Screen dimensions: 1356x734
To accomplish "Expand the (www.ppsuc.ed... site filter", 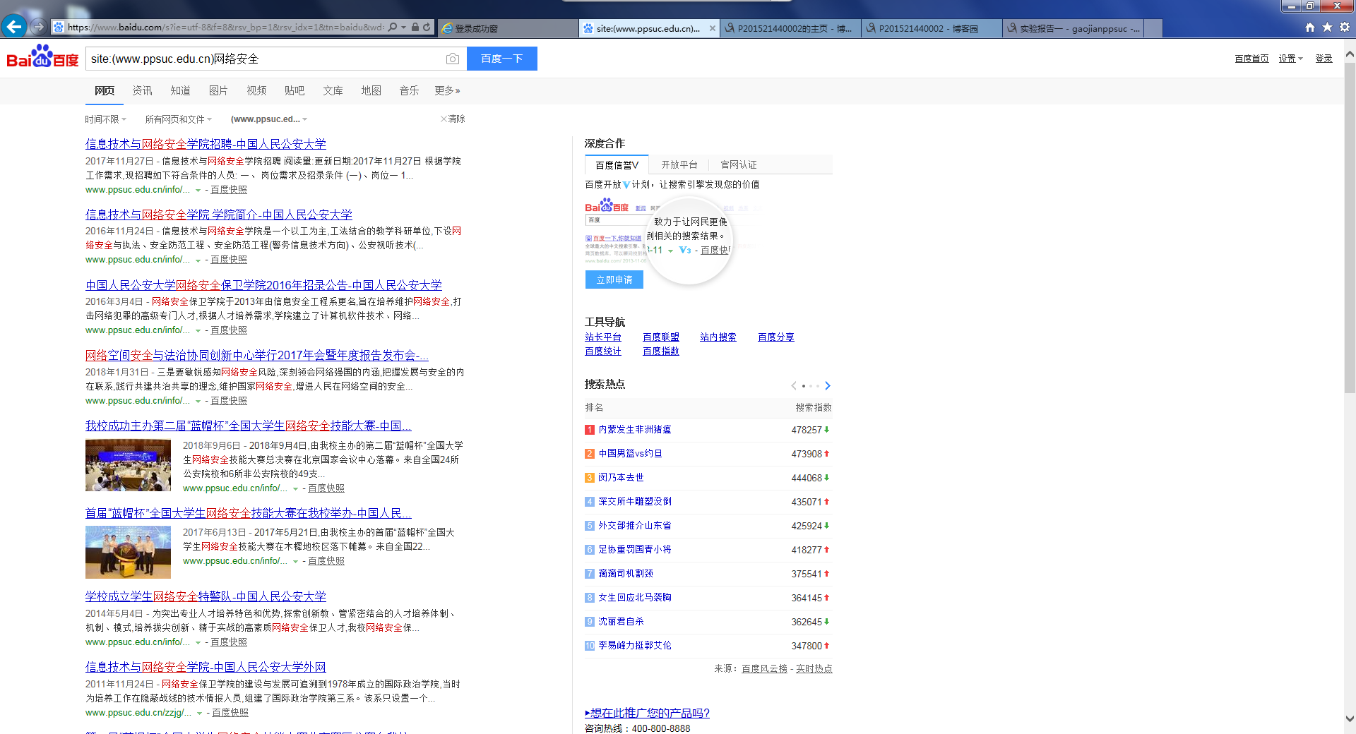I will (x=269, y=119).
